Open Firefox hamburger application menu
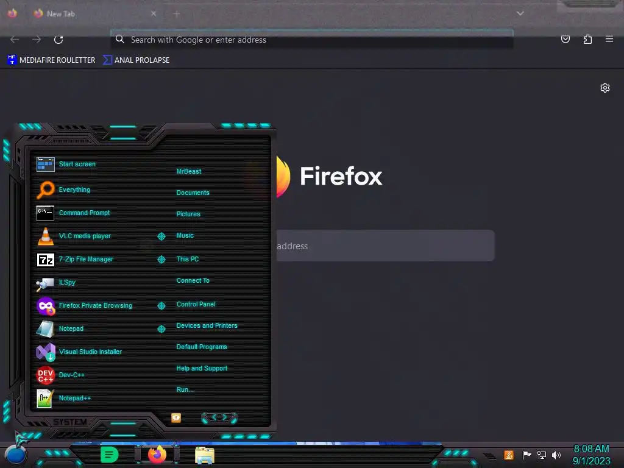The image size is (624, 468). [x=609, y=39]
